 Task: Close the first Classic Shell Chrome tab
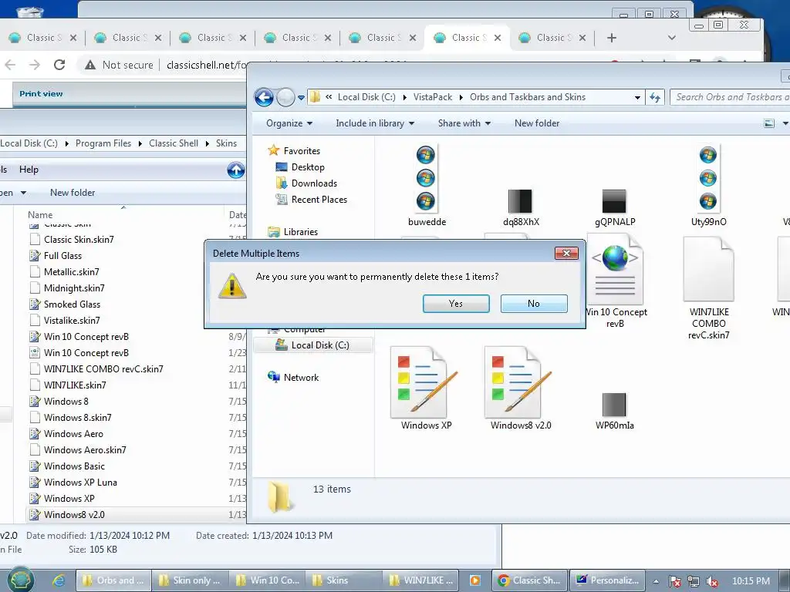click(x=73, y=38)
